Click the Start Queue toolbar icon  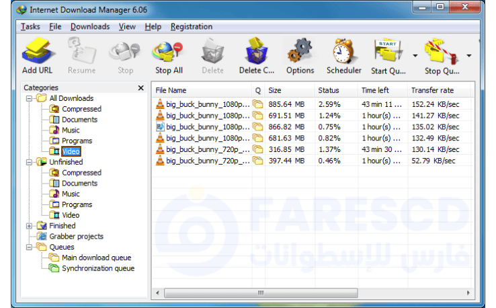(x=388, y=56)
